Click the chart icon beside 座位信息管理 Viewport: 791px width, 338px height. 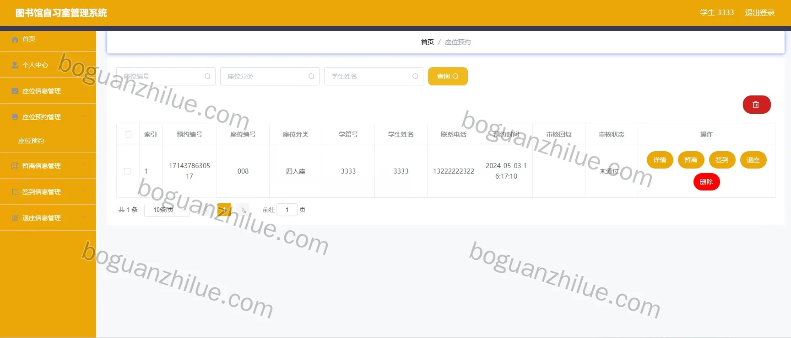(15, 91)
